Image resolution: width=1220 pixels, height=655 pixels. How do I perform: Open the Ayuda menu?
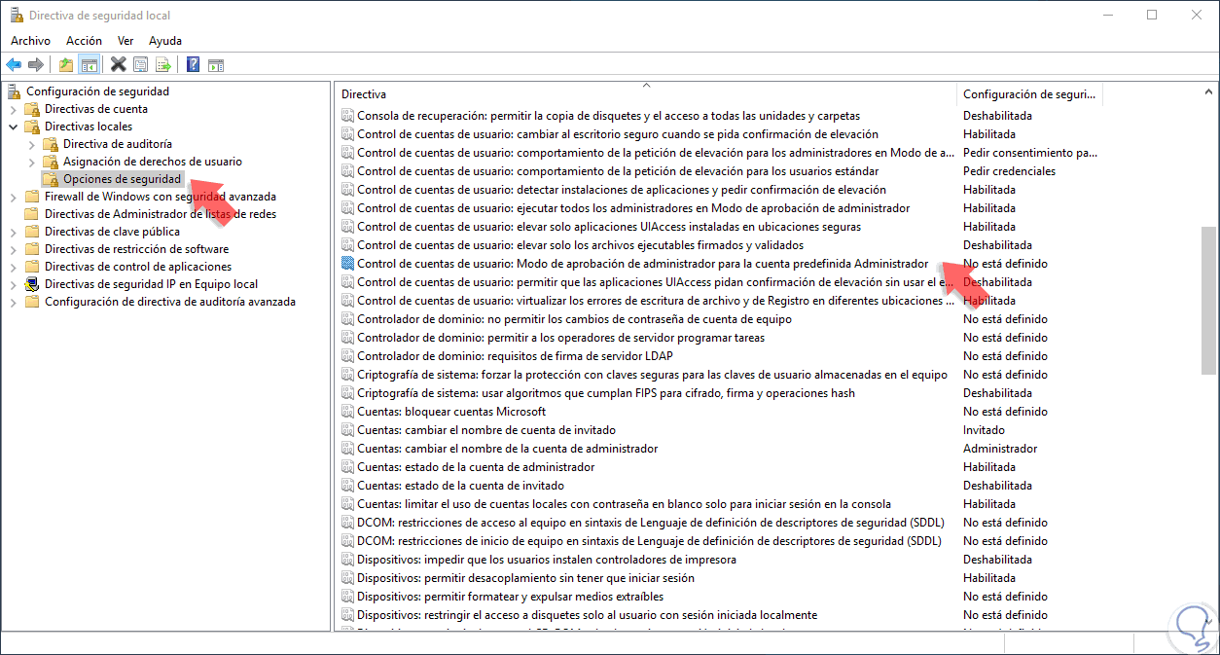tap(165, 41)
